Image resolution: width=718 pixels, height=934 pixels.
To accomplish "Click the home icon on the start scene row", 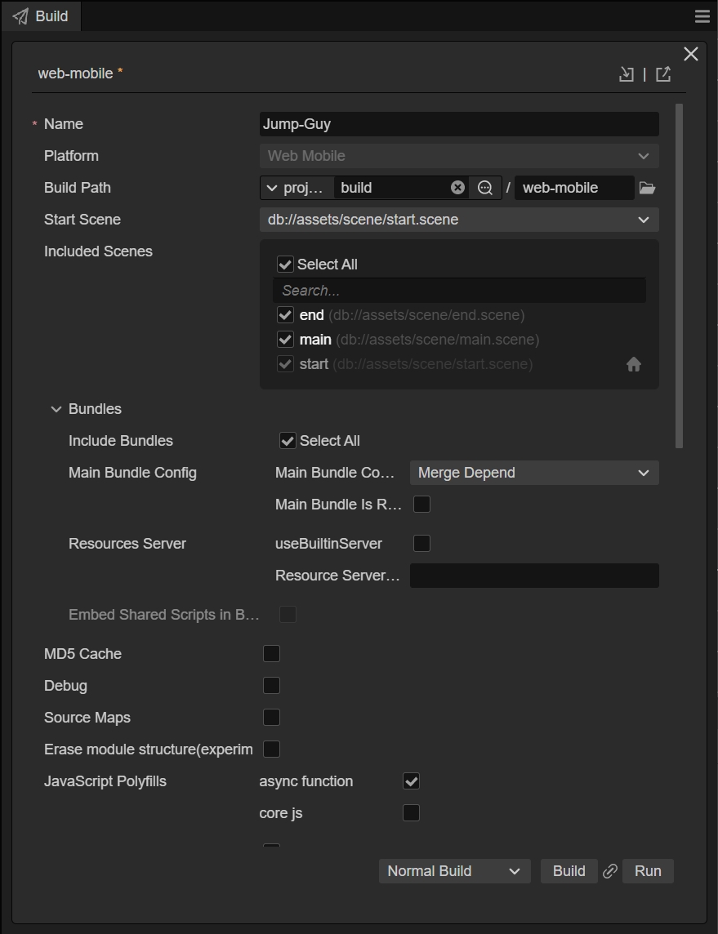I will [x=634, y=365].
